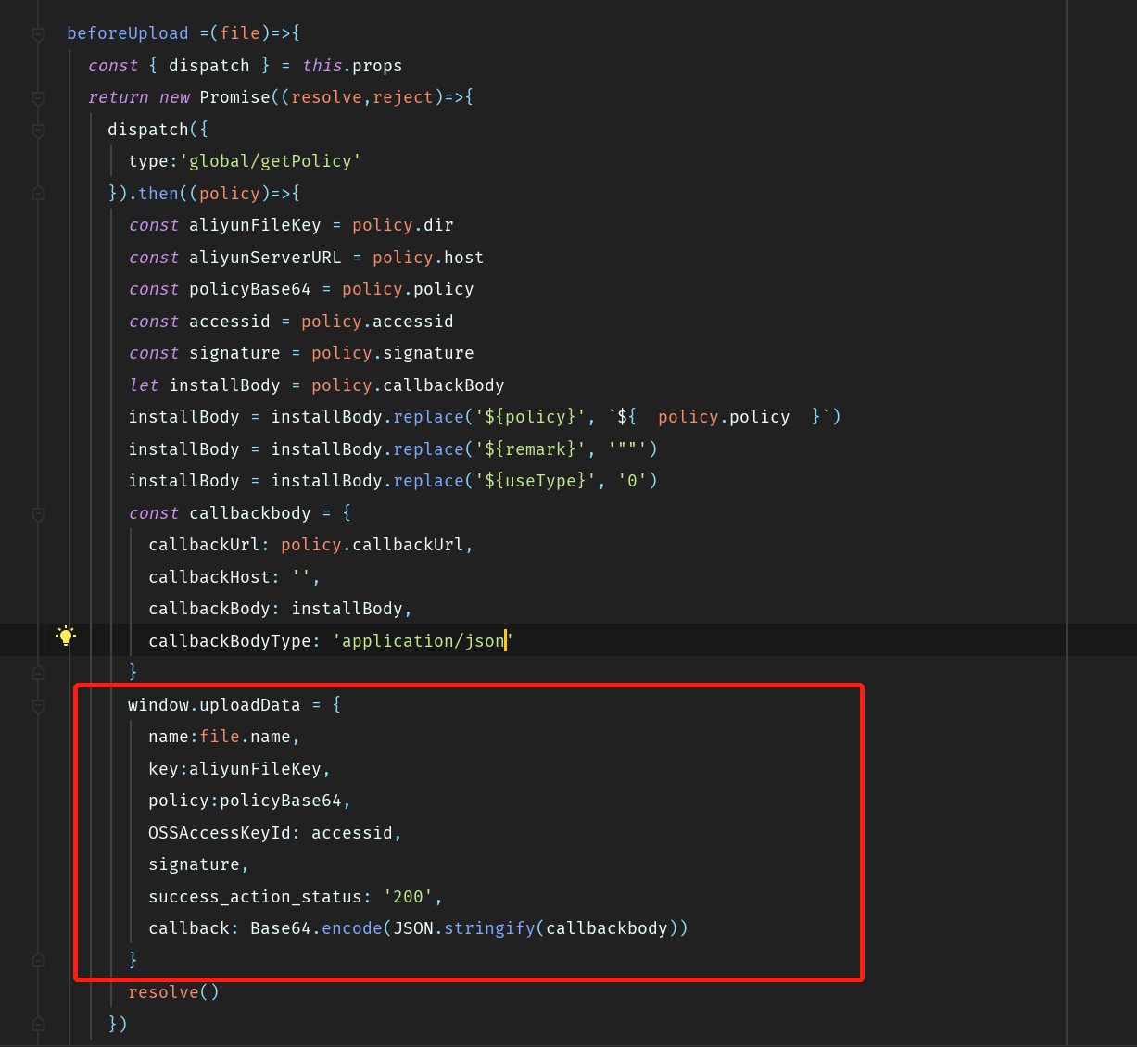Click the highlighted callbackBodyType line

232,640
